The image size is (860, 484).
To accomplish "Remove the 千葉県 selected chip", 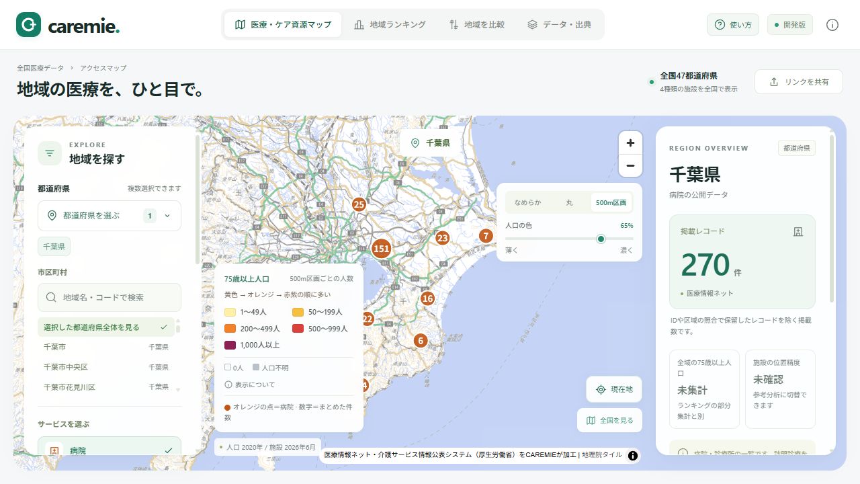I will coord(54,247).
